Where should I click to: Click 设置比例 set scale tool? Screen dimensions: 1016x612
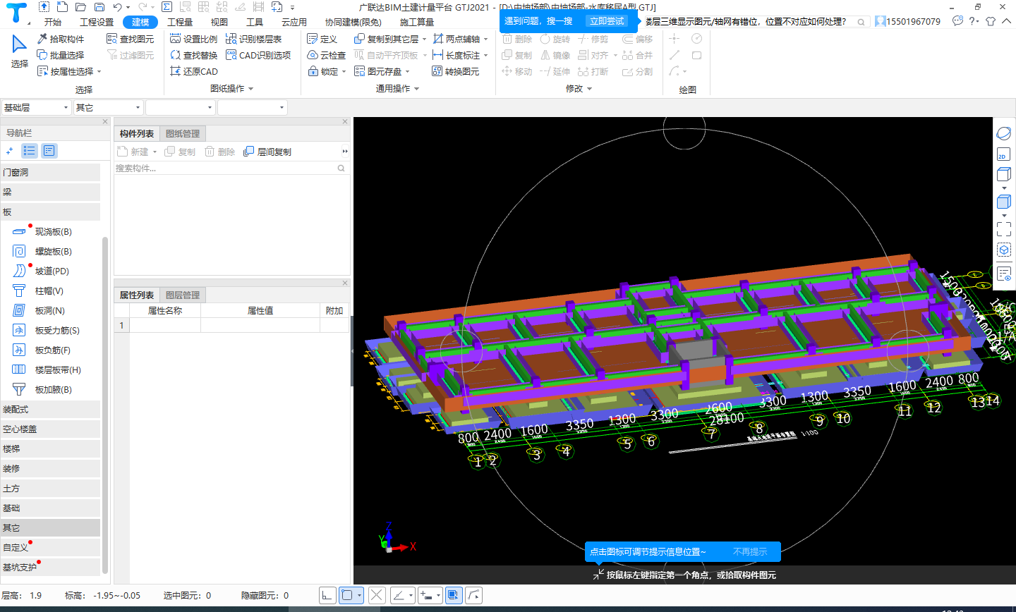(x=194, y=39)
